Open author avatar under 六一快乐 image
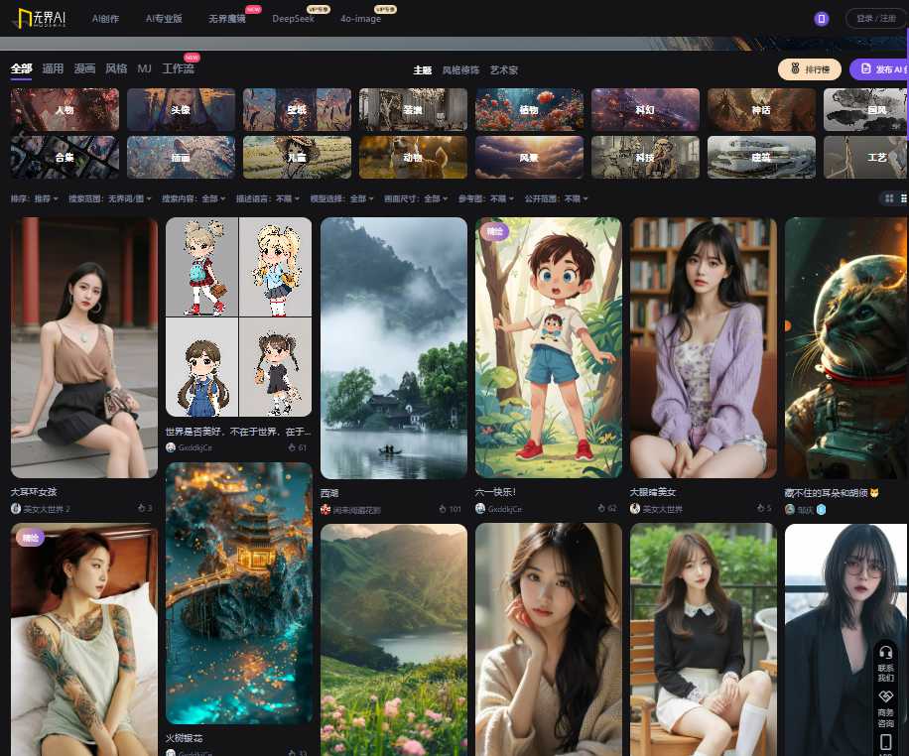 480,509
